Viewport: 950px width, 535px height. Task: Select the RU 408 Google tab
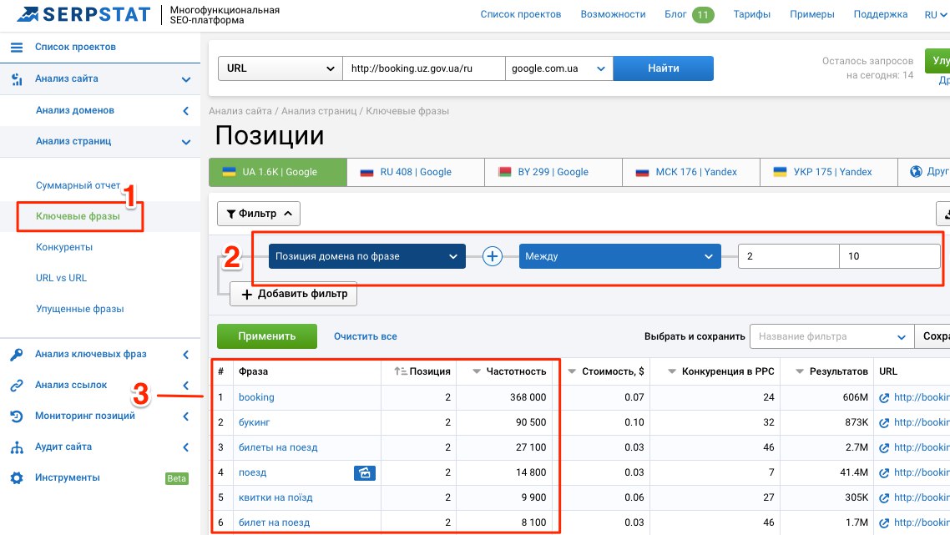point(416,172)
